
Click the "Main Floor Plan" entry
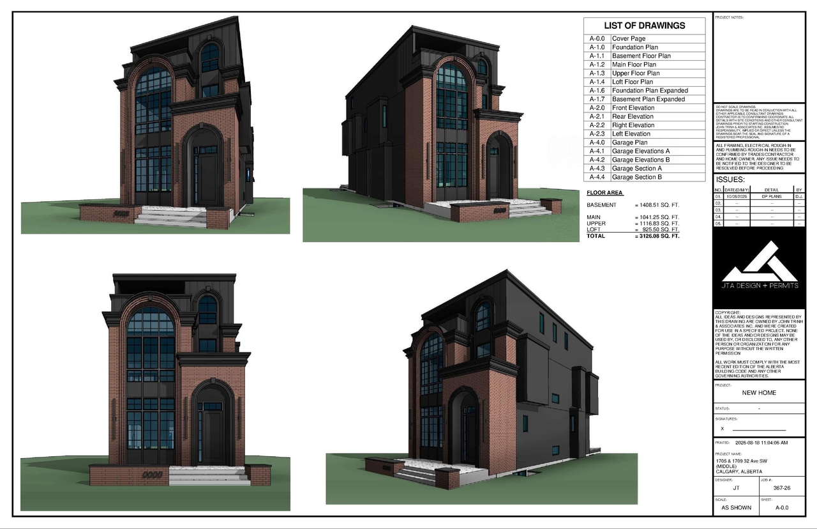[x=634, y=65]
